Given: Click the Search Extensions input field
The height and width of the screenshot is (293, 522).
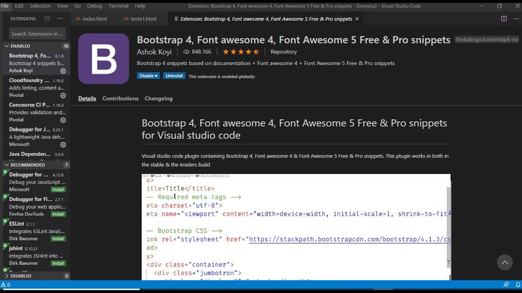Looking at the screenshot, I should 37,34.
